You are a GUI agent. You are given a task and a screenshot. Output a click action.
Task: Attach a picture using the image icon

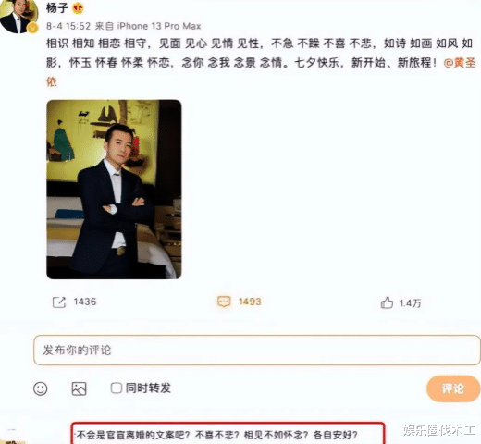pos(79,388)
